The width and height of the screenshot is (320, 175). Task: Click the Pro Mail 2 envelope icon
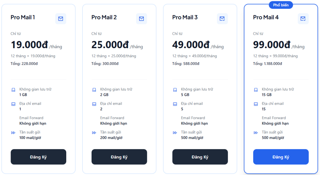coord(141,19)
